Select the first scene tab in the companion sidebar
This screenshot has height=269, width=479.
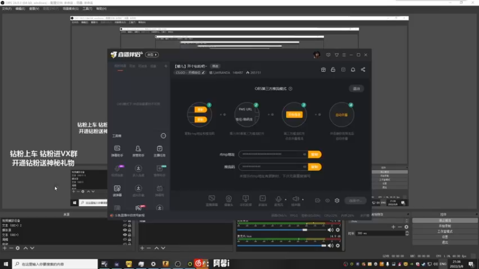pyautogui.click(x=120, y=66)
